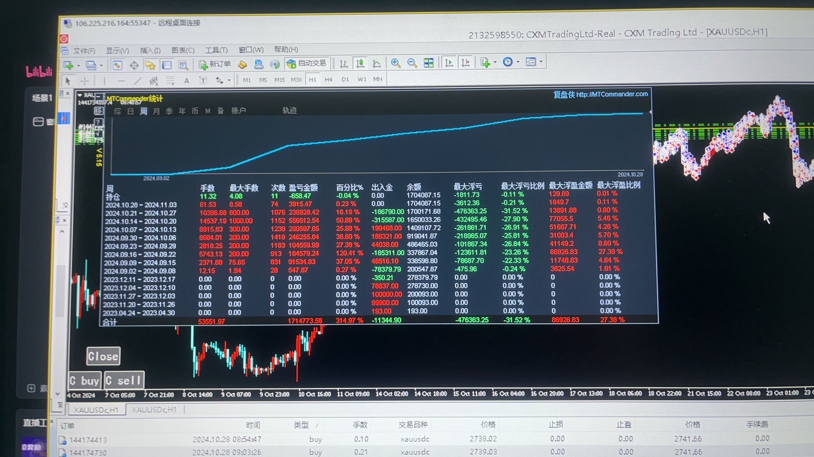
Task: Select the text 'A' drawing tool
Action: [187, 80]
